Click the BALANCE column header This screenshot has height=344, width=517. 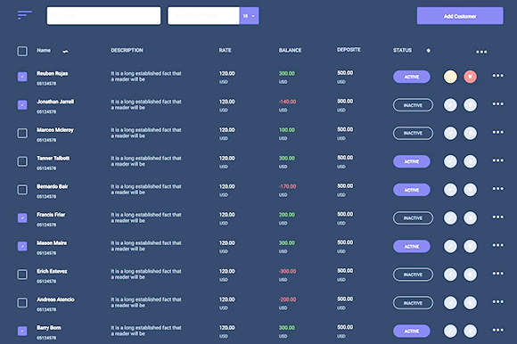pyautogui.click(x=291, y=51)
